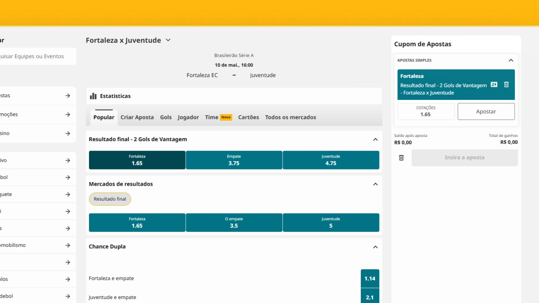This screenshot has height=303, width=539.
Task: Click arrow next to 'mobilismo' sidebar item
Action: click(x=68, y=245)
